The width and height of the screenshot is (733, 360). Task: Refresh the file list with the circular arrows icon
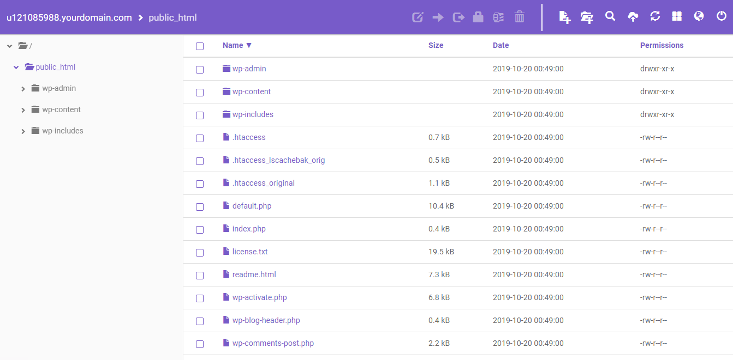click(655, 16)
